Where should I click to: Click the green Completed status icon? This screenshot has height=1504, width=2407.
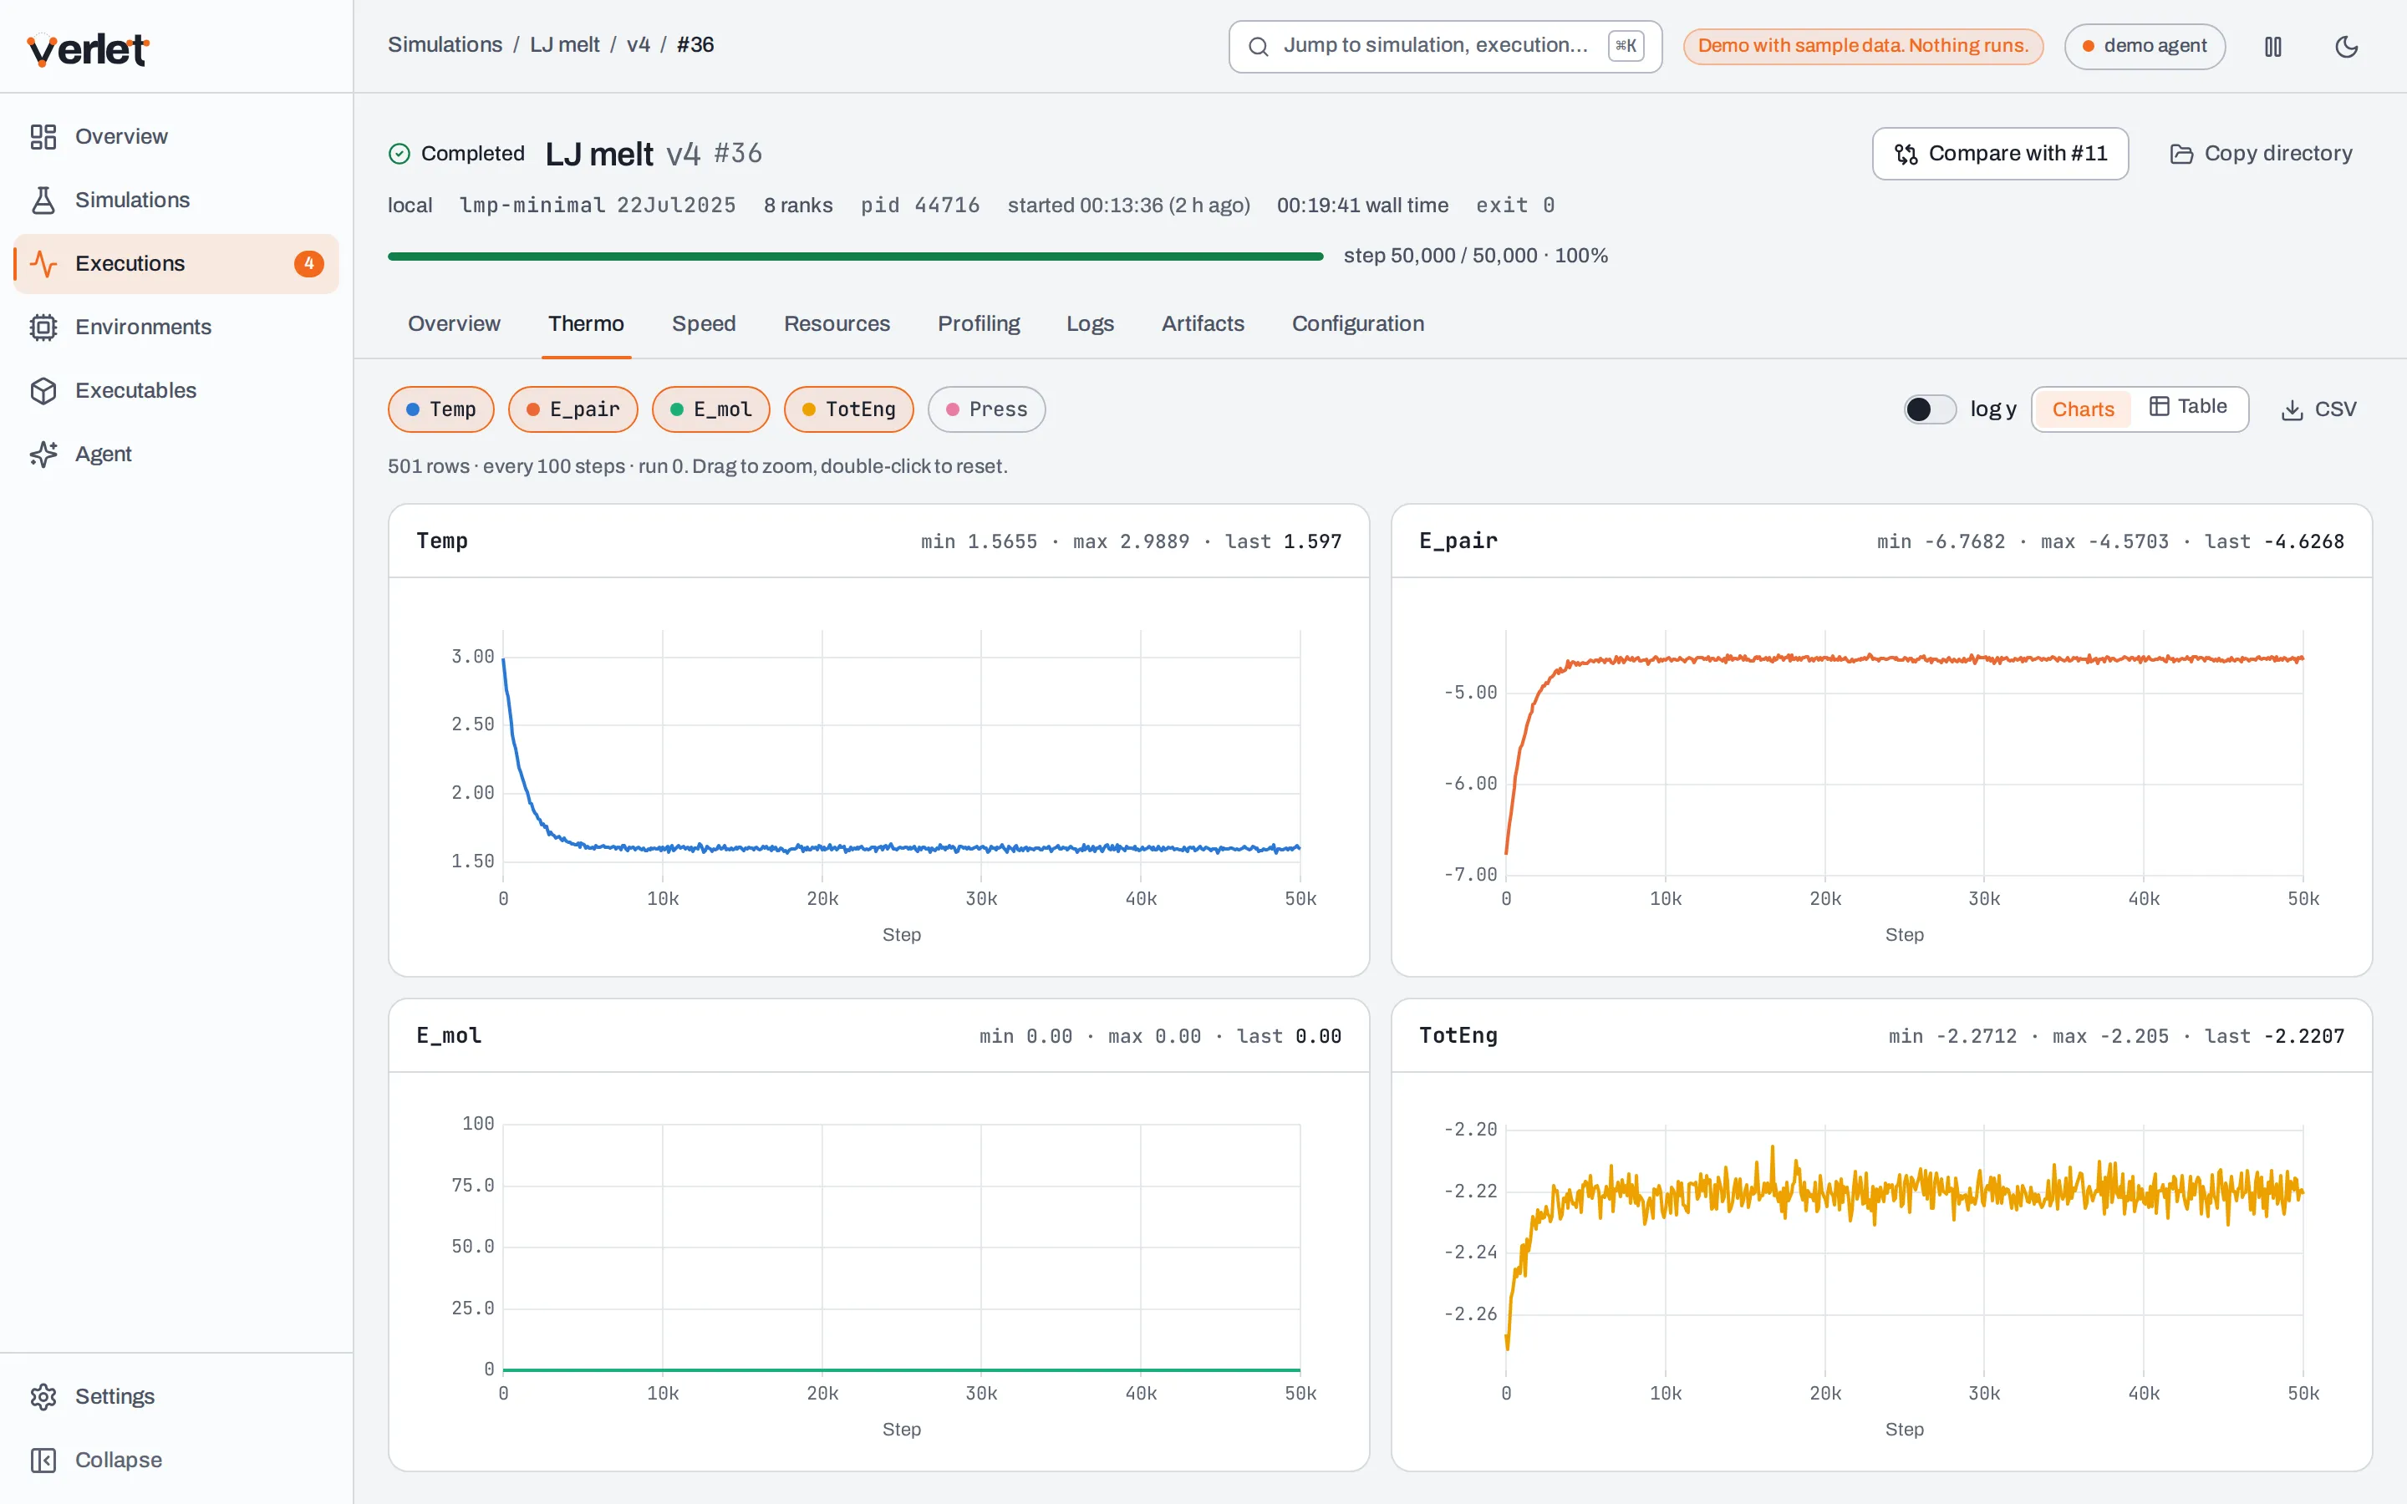[399, 153]
